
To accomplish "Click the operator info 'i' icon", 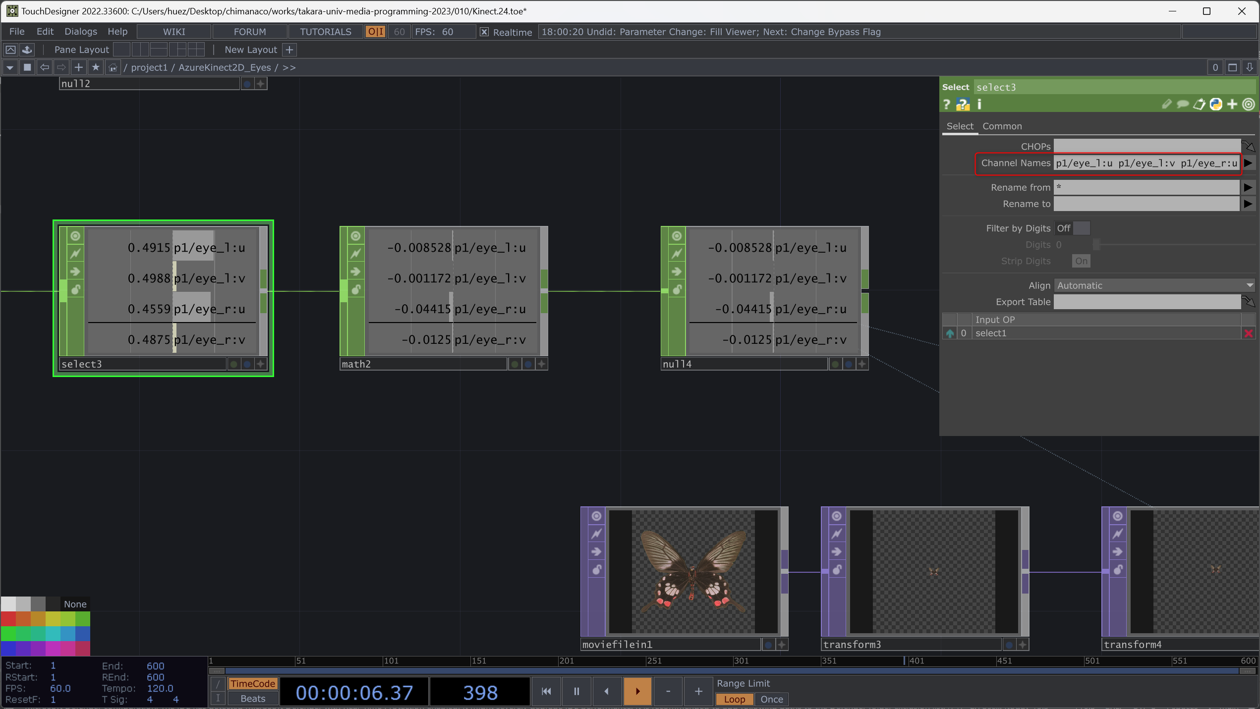I will pyautogui.click(x=979, y=105).
